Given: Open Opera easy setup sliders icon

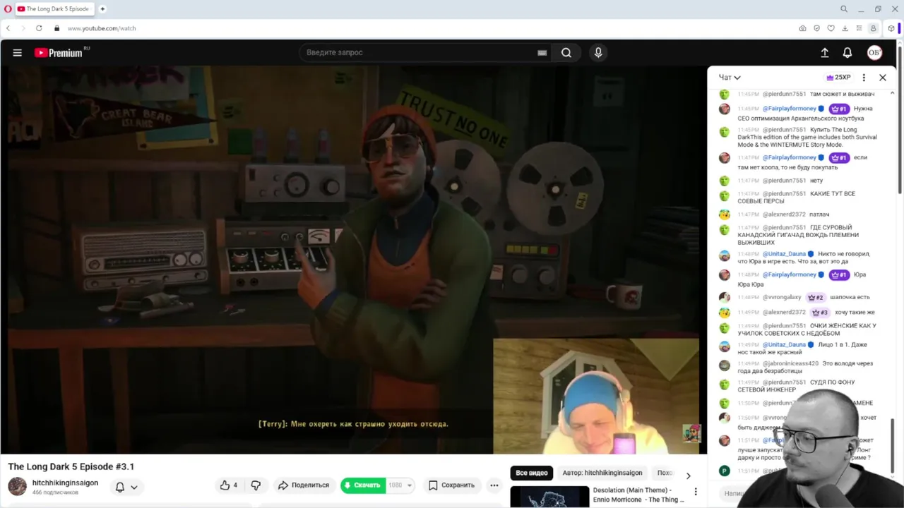Looking at the screenshot, I should [859, 28].
